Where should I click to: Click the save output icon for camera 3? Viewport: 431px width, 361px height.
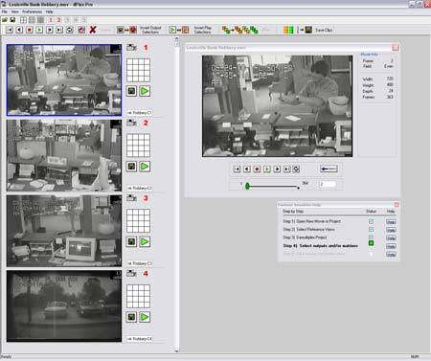pos(131,241)
